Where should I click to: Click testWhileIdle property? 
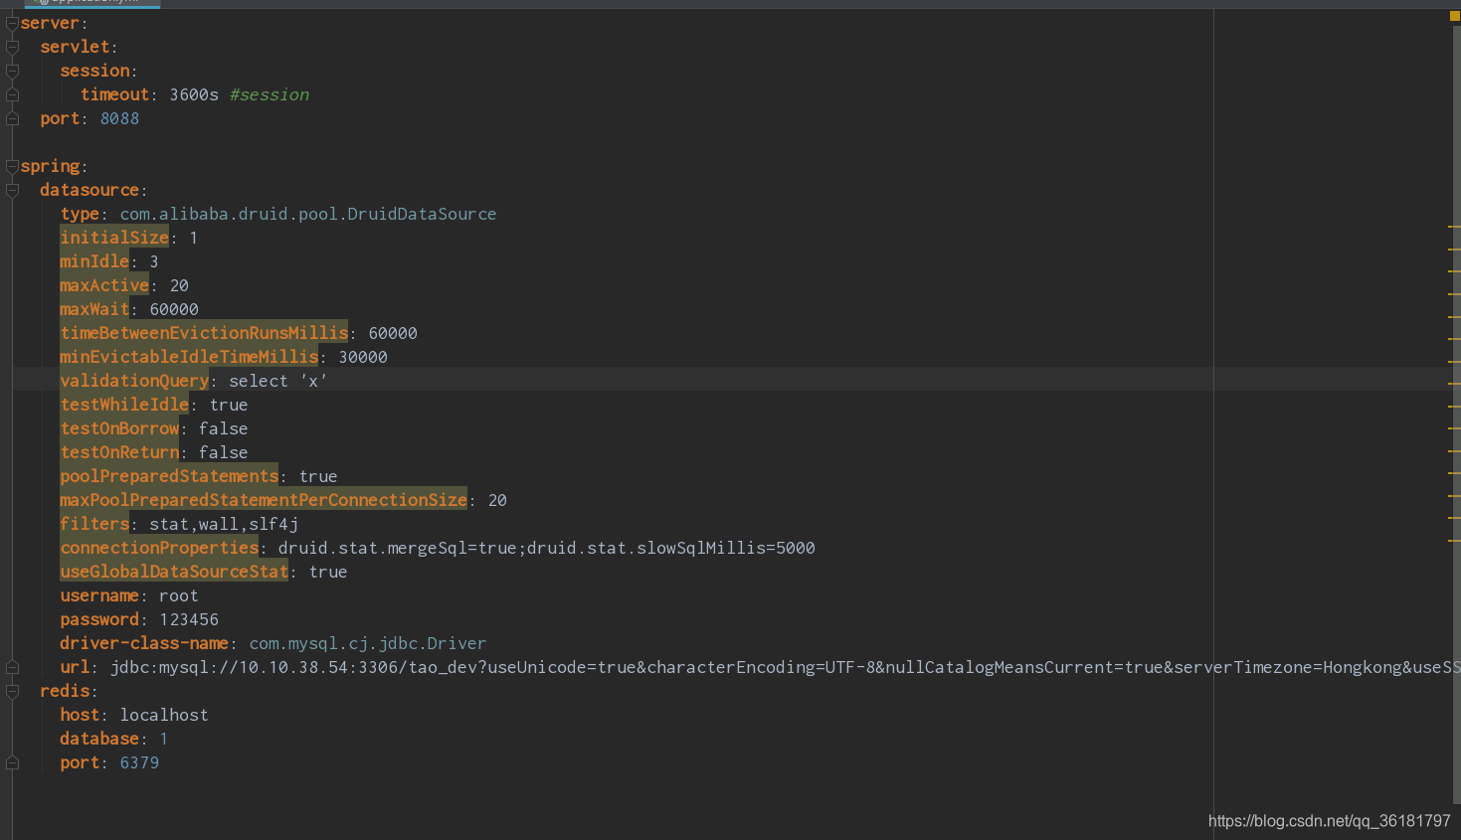click(x=124, y=405)
